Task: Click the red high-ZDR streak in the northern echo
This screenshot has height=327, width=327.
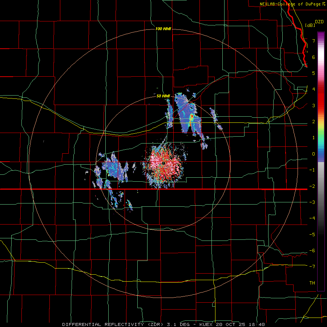Action: point(191,119)
